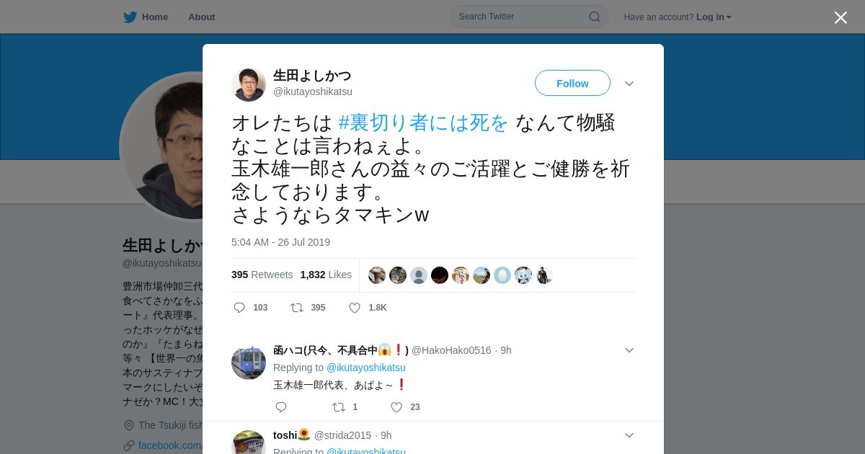The width and height of the screenshot is (865, 454).
Task: Retweet the main tweet with 395 count
Action: click(297, 308)
